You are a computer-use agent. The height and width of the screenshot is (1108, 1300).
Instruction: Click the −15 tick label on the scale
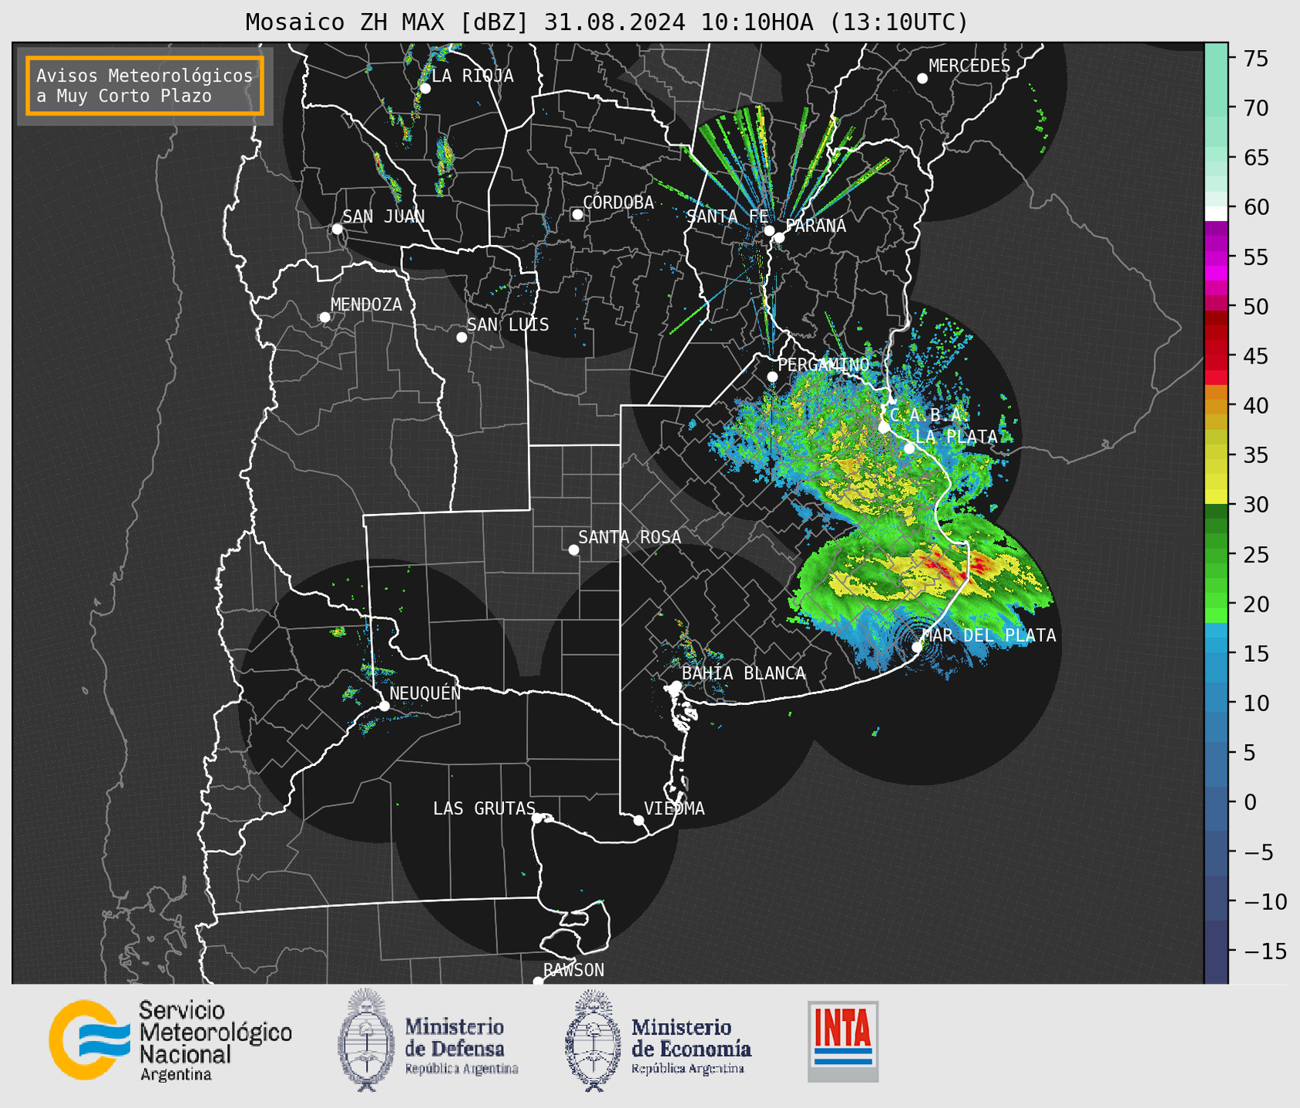point(1265,951)
